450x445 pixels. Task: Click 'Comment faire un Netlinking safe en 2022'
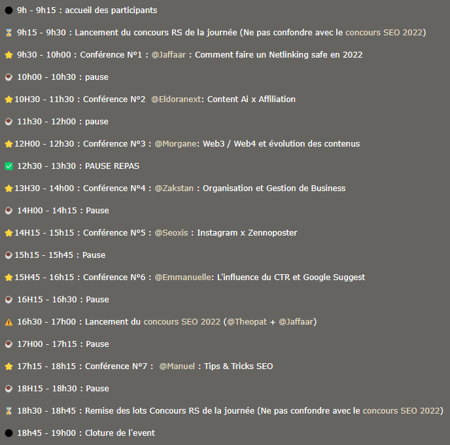[279, 55]
